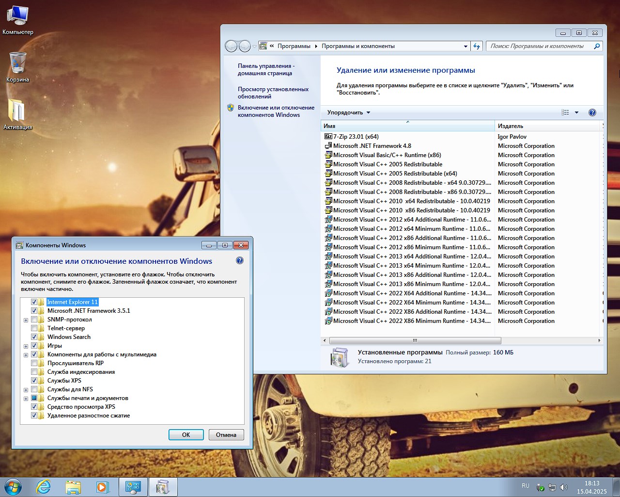Refresh the address bar location

point(477,46)
